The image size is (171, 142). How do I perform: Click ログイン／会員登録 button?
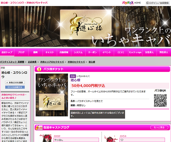pos(158,3)
